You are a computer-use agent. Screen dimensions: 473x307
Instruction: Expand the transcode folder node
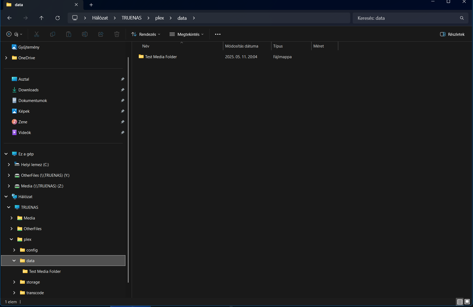[14, 293]
